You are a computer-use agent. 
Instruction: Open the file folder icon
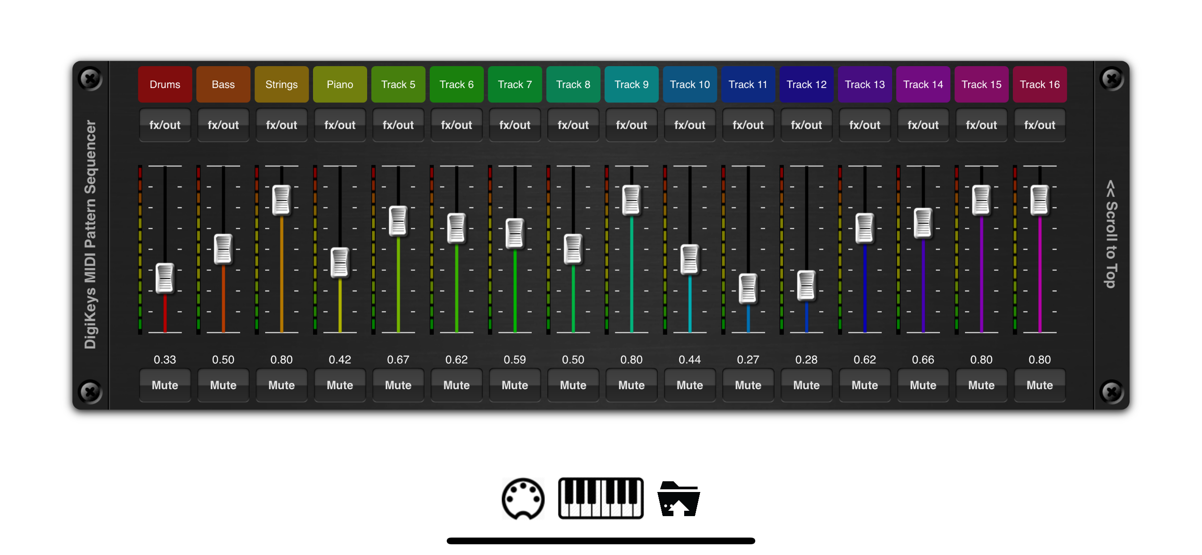point(678,499)
